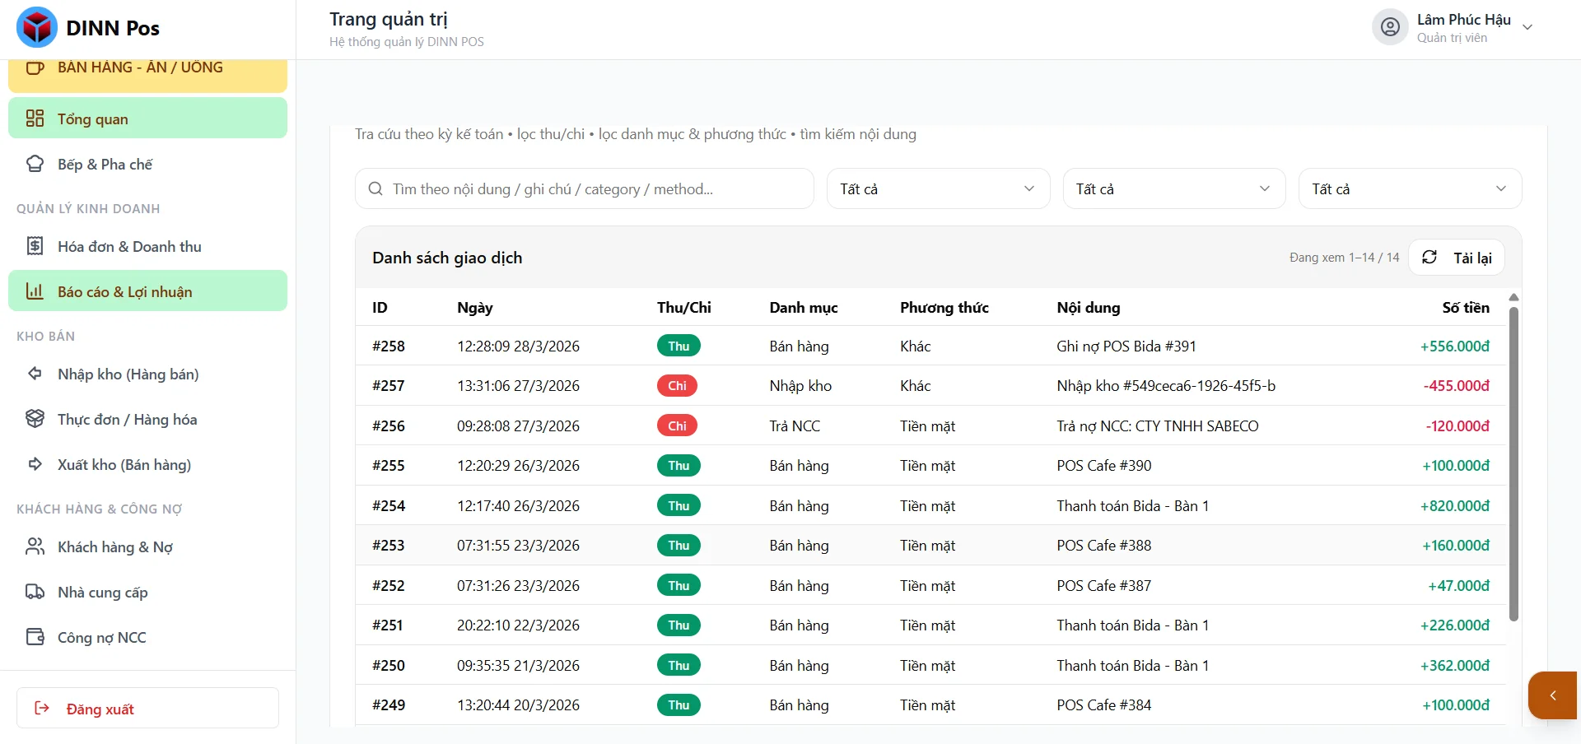The image size is (1581, 744).
Task: Click the user avatar icon in header
Action: 1389,27
